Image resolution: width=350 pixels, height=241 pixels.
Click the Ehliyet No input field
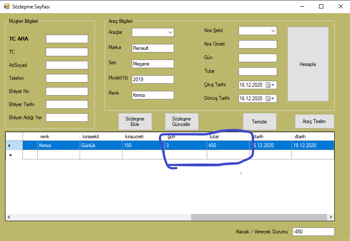pyautogui.click(x=67, y=92)
